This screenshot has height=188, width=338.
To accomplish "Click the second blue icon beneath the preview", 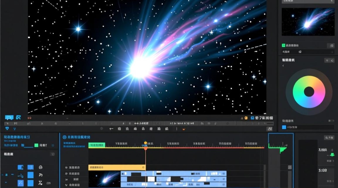I will 18,117.
